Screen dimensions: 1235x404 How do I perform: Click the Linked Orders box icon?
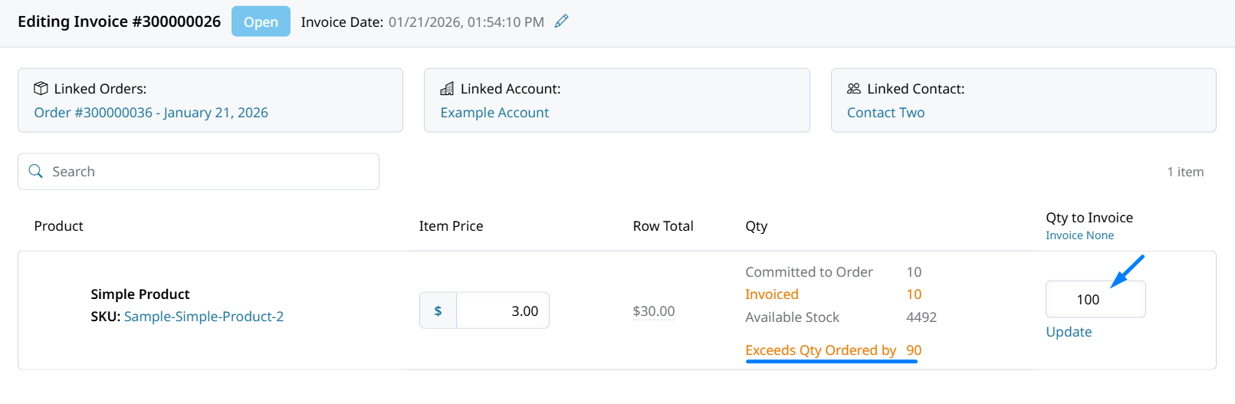coord(41,89)
